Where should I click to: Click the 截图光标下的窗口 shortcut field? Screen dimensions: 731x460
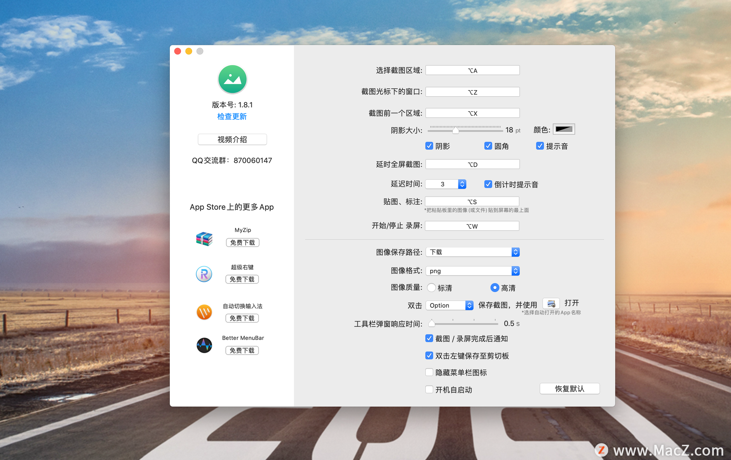(x=472, y=92)
